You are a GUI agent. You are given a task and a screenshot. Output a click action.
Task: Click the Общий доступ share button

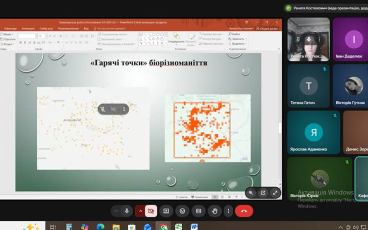click(x=267, y=29)
